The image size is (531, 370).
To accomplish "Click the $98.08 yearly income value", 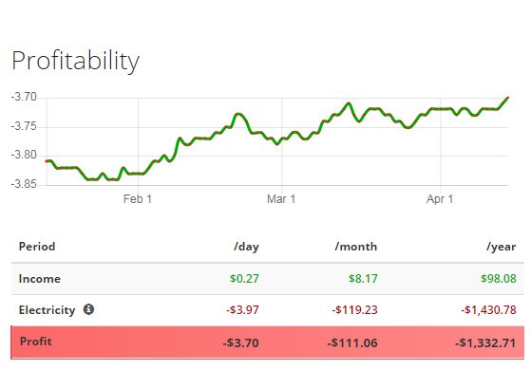I will tap(499, 279).
